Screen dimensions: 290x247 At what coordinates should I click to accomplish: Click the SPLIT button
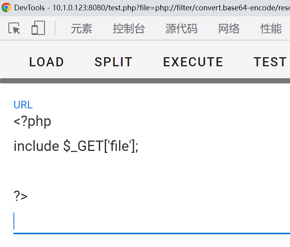[113, 62]
